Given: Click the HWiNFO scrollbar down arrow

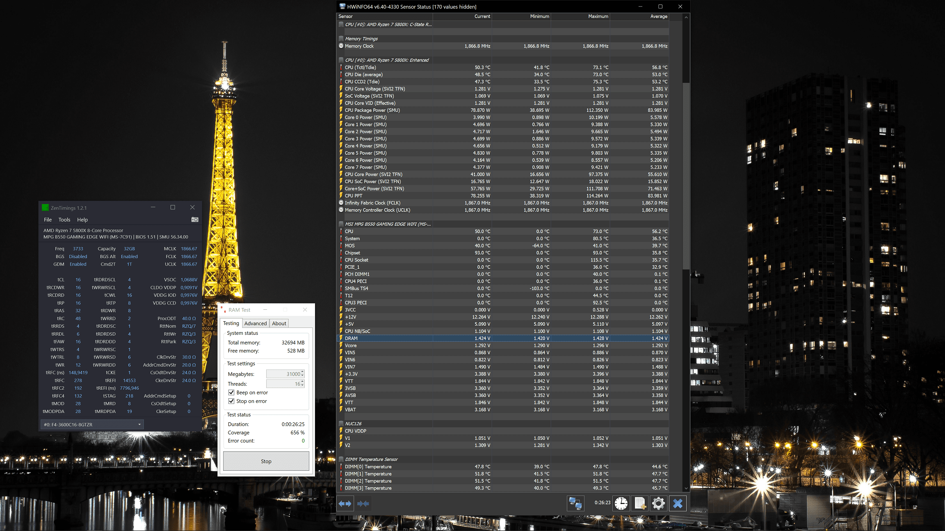Looking at the screenshot, I should (x=686, y=488).
